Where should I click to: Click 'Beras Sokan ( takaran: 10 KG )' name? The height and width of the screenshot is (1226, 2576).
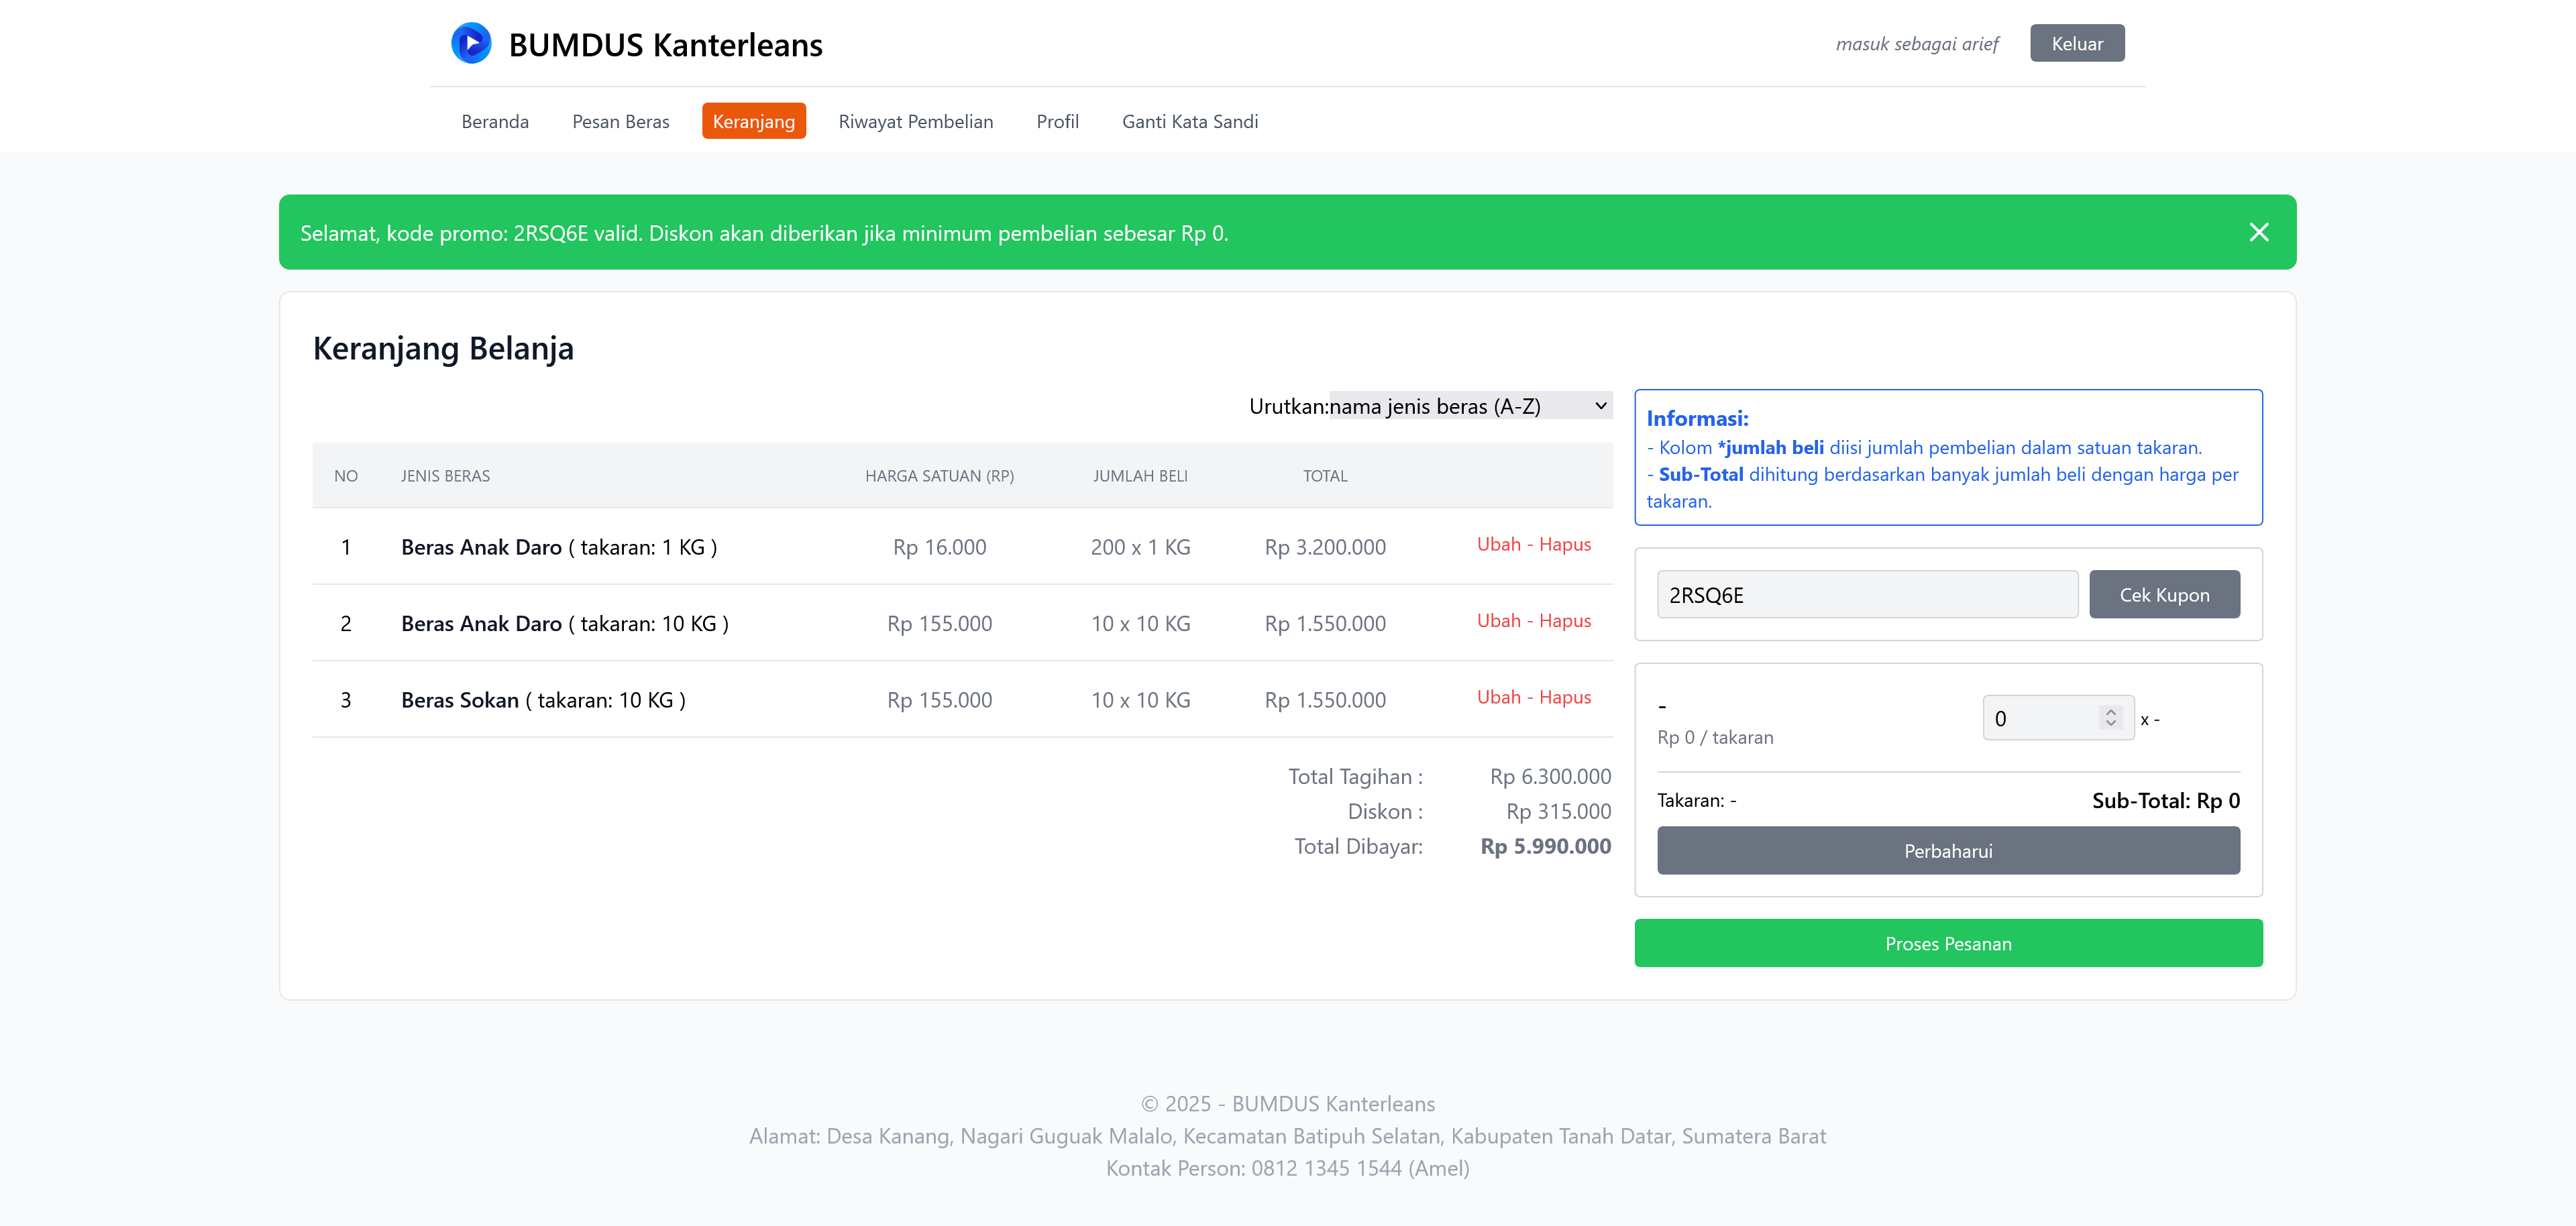543,700
